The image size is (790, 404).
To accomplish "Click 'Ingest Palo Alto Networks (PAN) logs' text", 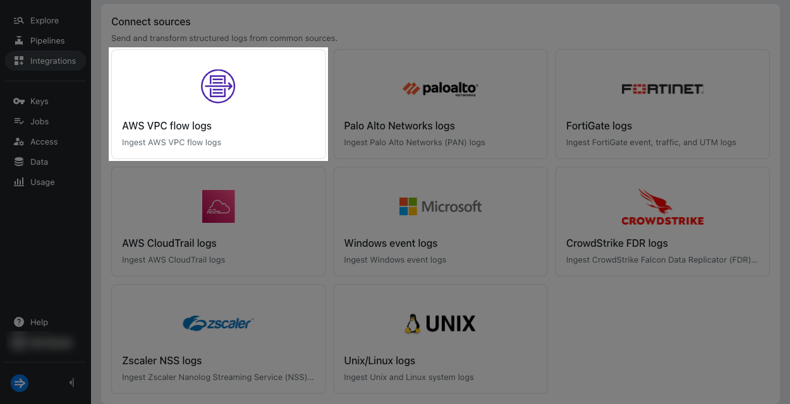I will tap(415, 142).
